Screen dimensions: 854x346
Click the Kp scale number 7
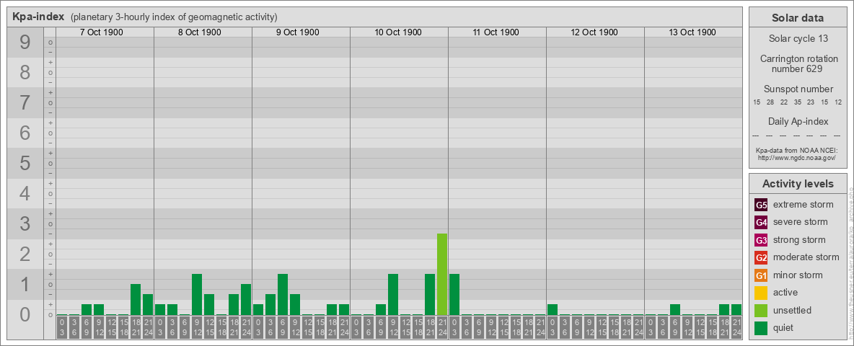click(x=25, y=103)
